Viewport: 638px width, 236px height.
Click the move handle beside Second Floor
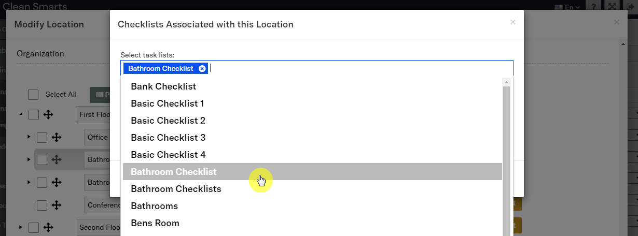tap(48, 227)
